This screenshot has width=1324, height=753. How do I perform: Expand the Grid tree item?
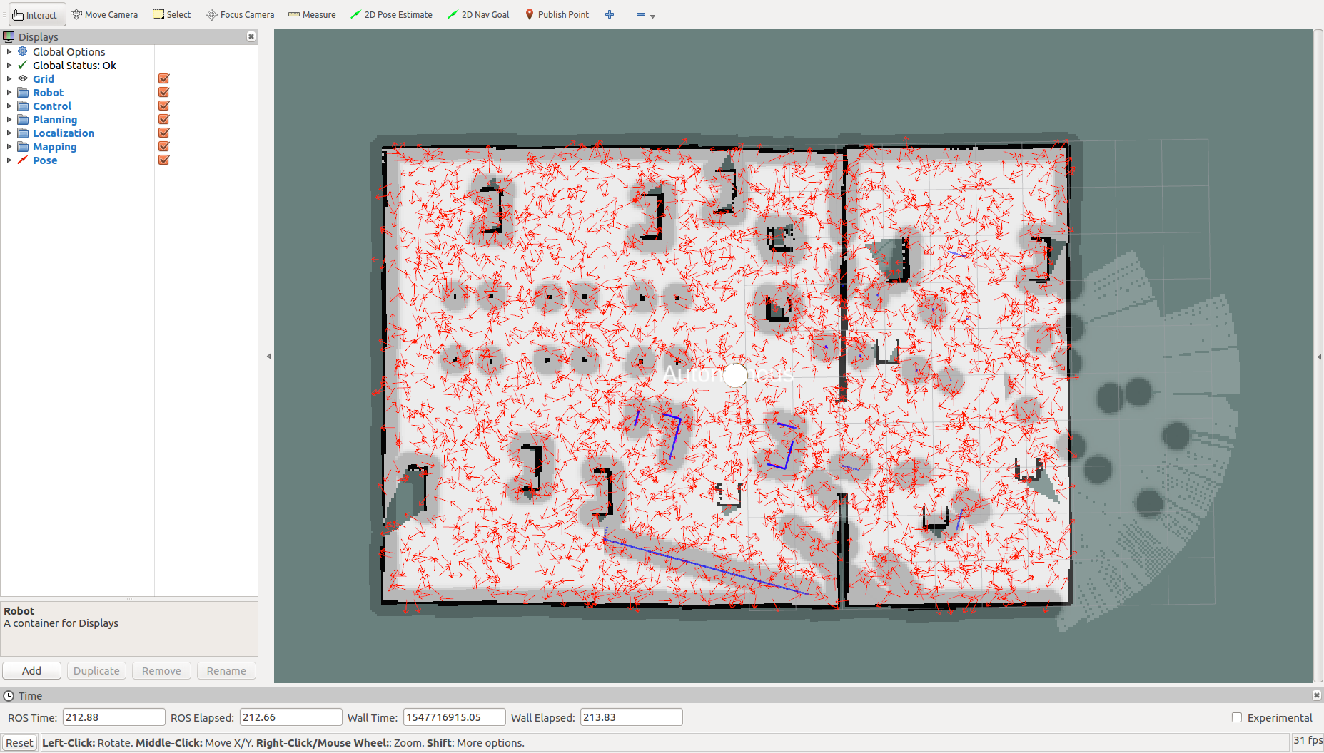coord(9,78)
